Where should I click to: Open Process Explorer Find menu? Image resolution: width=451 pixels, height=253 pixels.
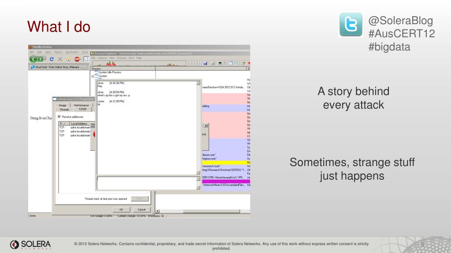131,58
